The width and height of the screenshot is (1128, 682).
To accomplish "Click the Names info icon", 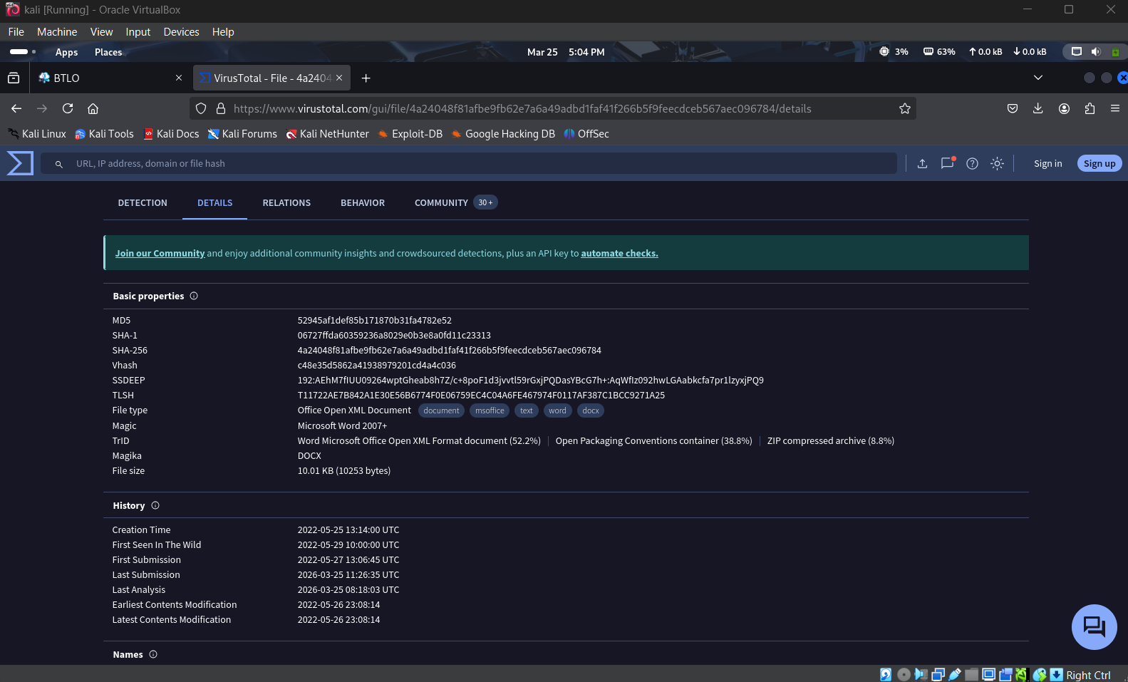I will click(x=153, y=654).
